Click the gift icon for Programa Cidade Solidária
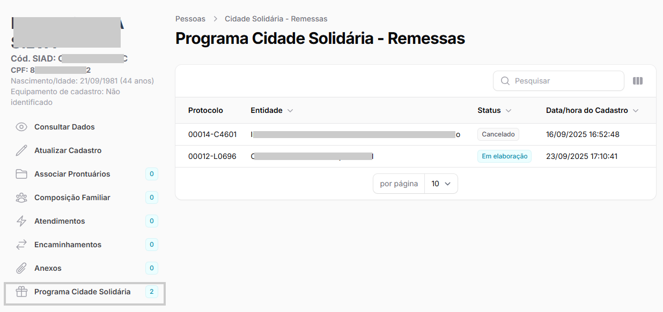 (x=21, y=292)
